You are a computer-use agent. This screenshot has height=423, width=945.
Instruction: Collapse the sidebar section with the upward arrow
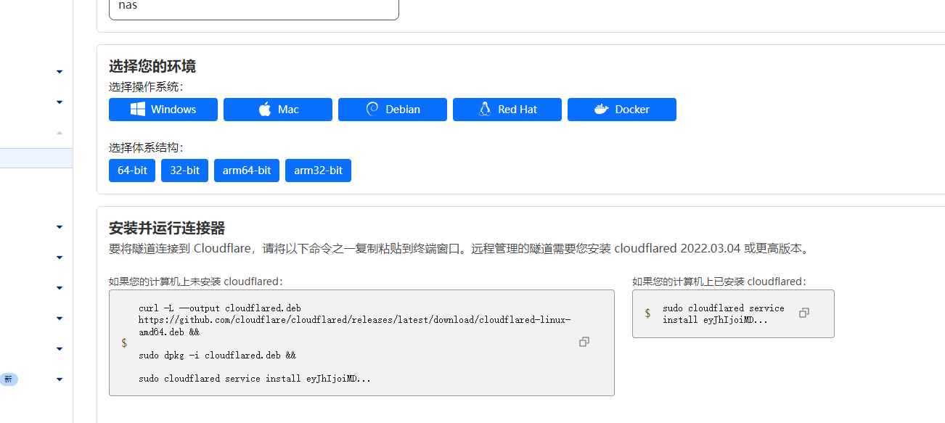(x=60, y=133)
